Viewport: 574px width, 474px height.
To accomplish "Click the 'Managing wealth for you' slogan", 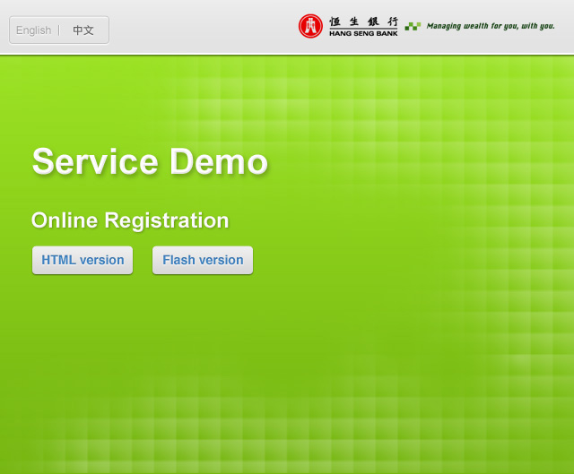I will click(x=491, y=26).
